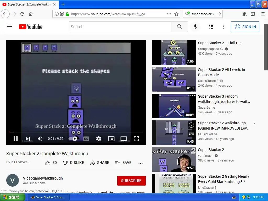Open Super Stacker 2 Getting Nearly Every Gold Star
The height and width of the screenshot is (201, 268).
pyautogui.click(x=224, y=179)
